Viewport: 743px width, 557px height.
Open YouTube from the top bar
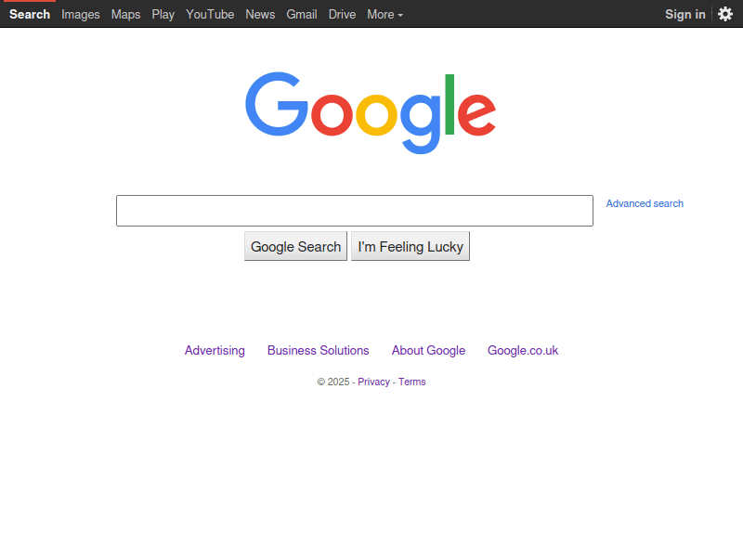pos(210,14)
